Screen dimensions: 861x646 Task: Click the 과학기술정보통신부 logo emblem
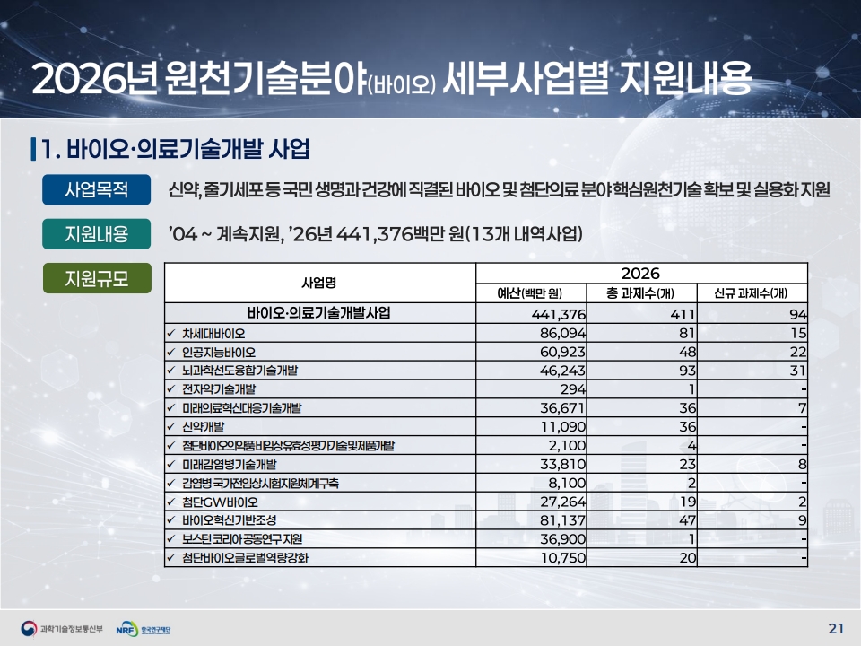30,626
